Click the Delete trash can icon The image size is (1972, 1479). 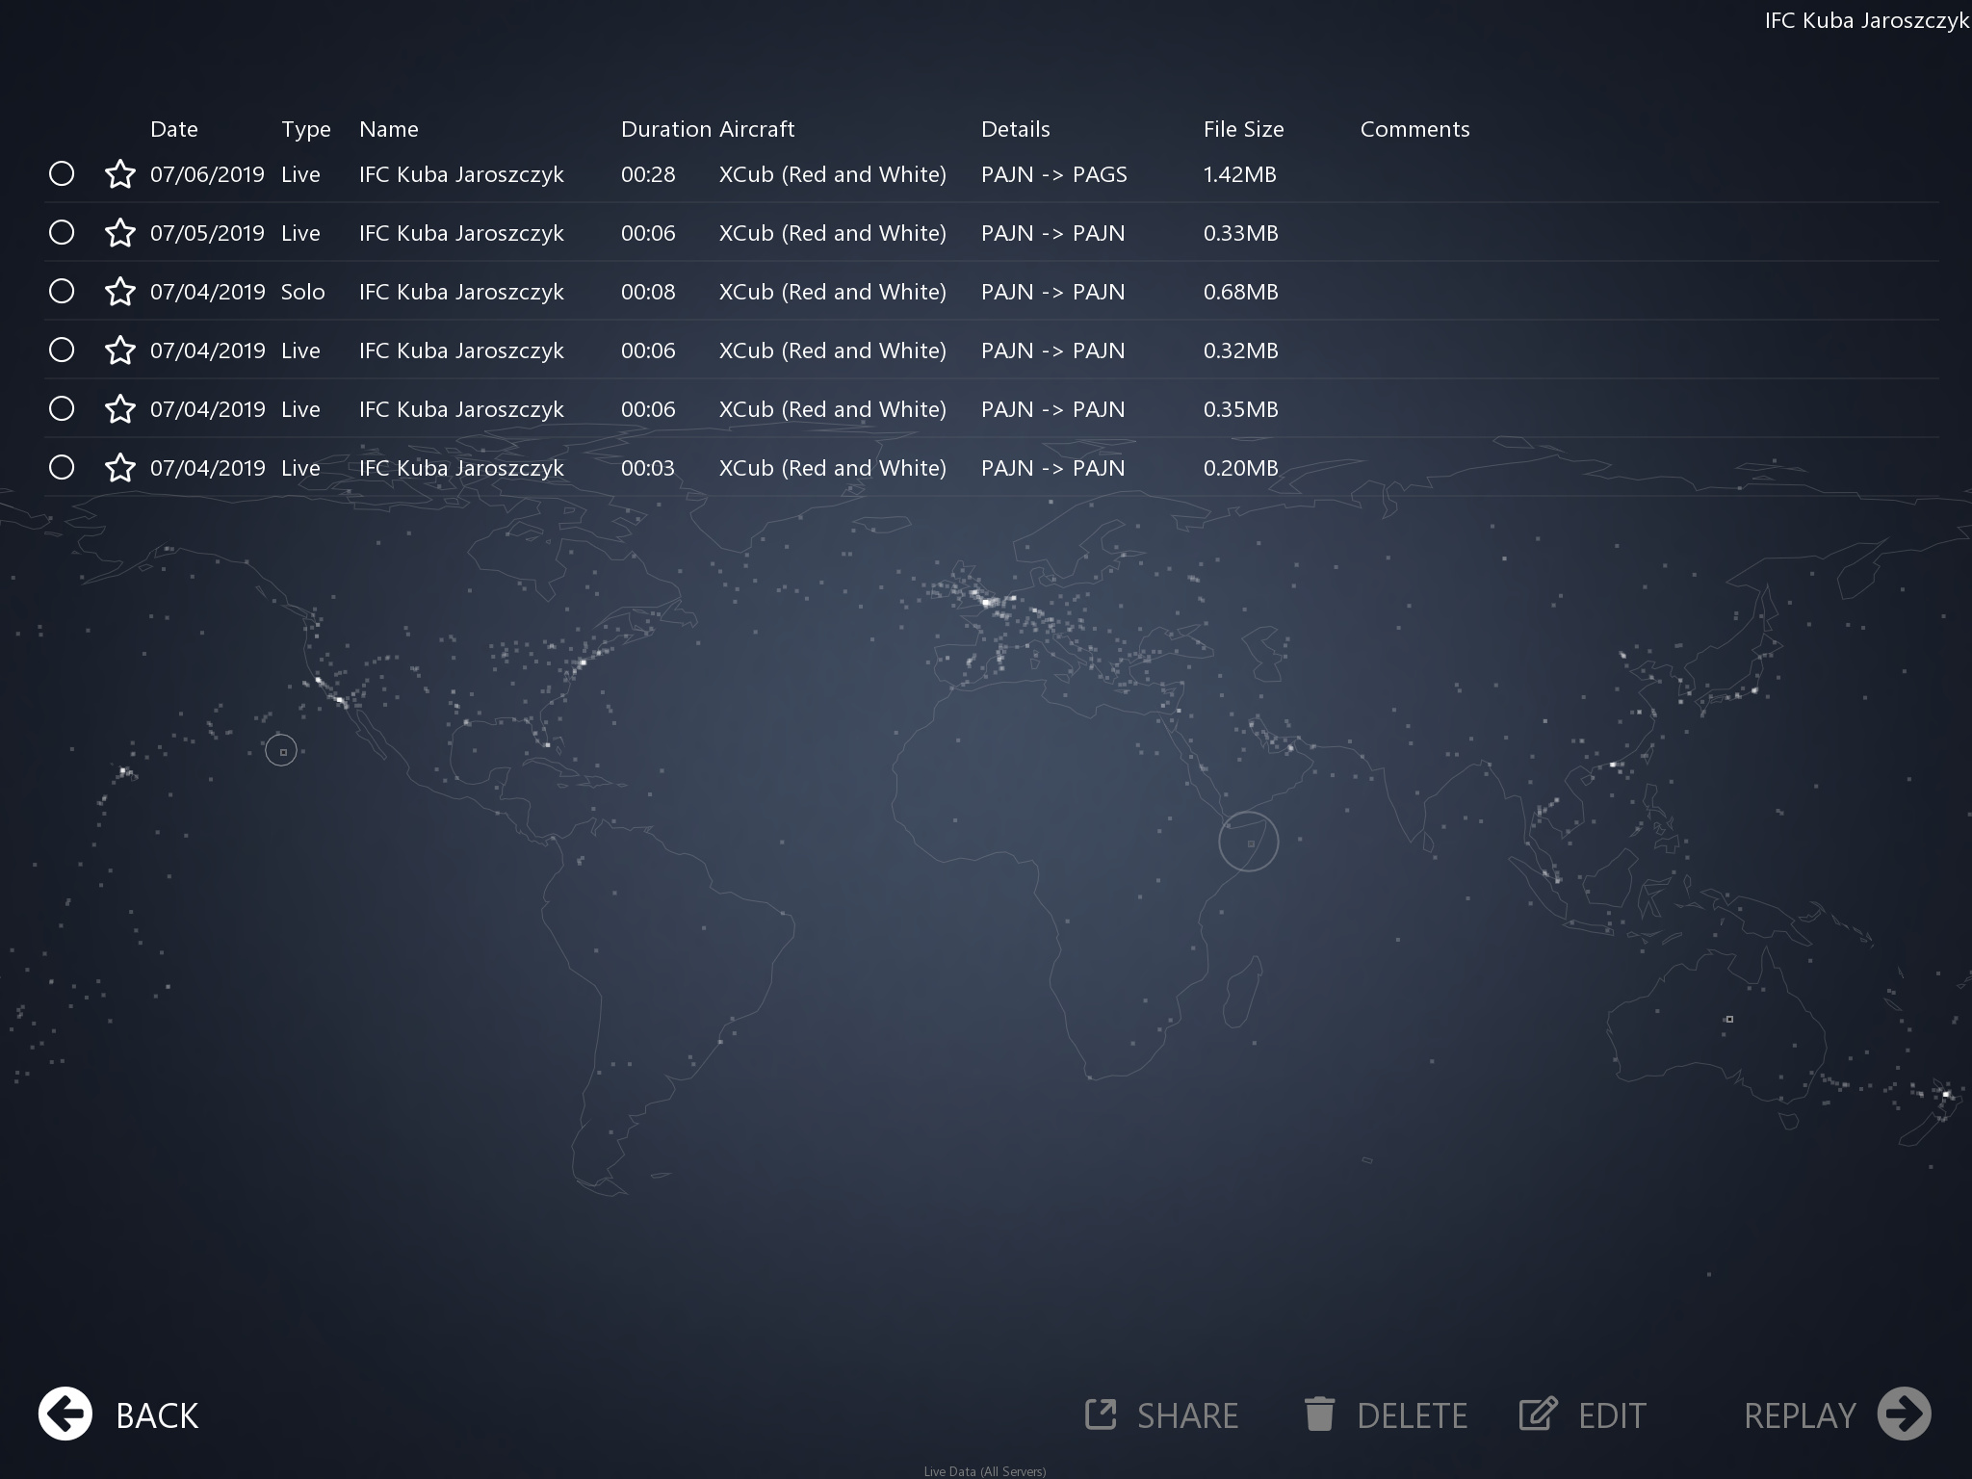point(1319,1414)
